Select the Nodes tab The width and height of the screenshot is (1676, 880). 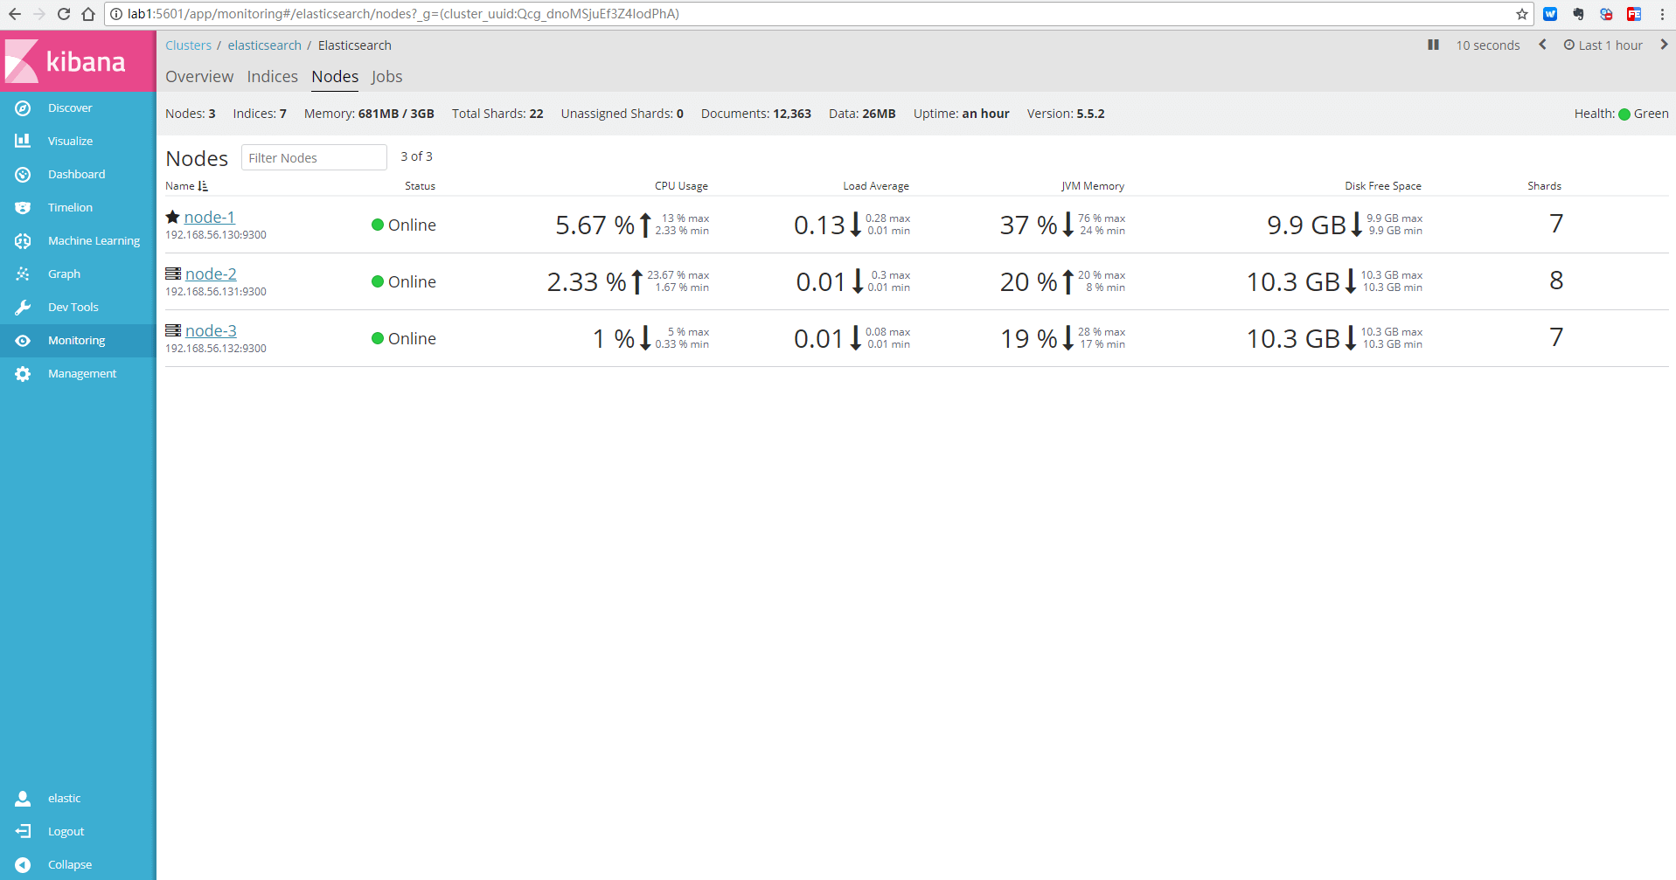pyautogui.click(x=335, y=77)
